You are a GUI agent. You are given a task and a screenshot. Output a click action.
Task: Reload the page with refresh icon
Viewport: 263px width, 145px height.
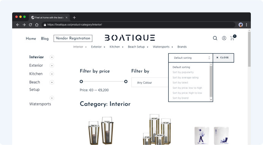(x=30, y=25)
